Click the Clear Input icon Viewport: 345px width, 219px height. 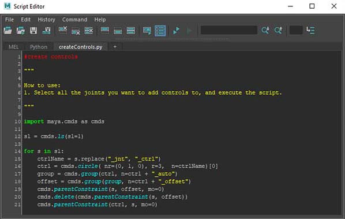pyautogui.click(x=76, y=31)
